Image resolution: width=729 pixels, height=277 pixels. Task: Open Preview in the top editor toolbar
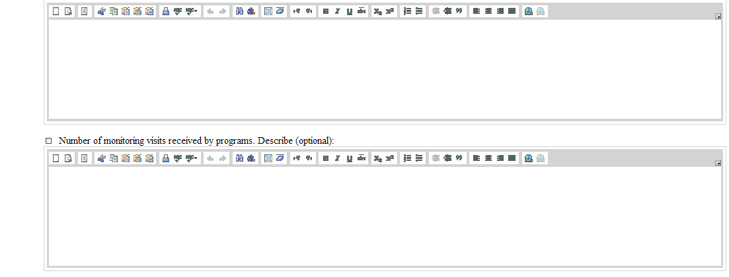click(x=68, y=11)
